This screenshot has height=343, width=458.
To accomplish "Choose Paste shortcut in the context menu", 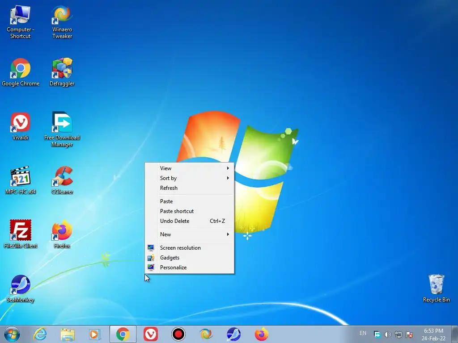I will coord(190,211).
